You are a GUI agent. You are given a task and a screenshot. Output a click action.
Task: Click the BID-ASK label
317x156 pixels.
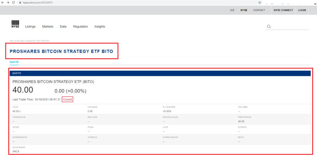click(x=93, y=117)
